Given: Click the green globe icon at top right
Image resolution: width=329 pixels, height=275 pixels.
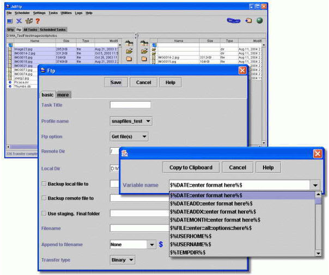Looking at the screenshot, I should point(259,21).
